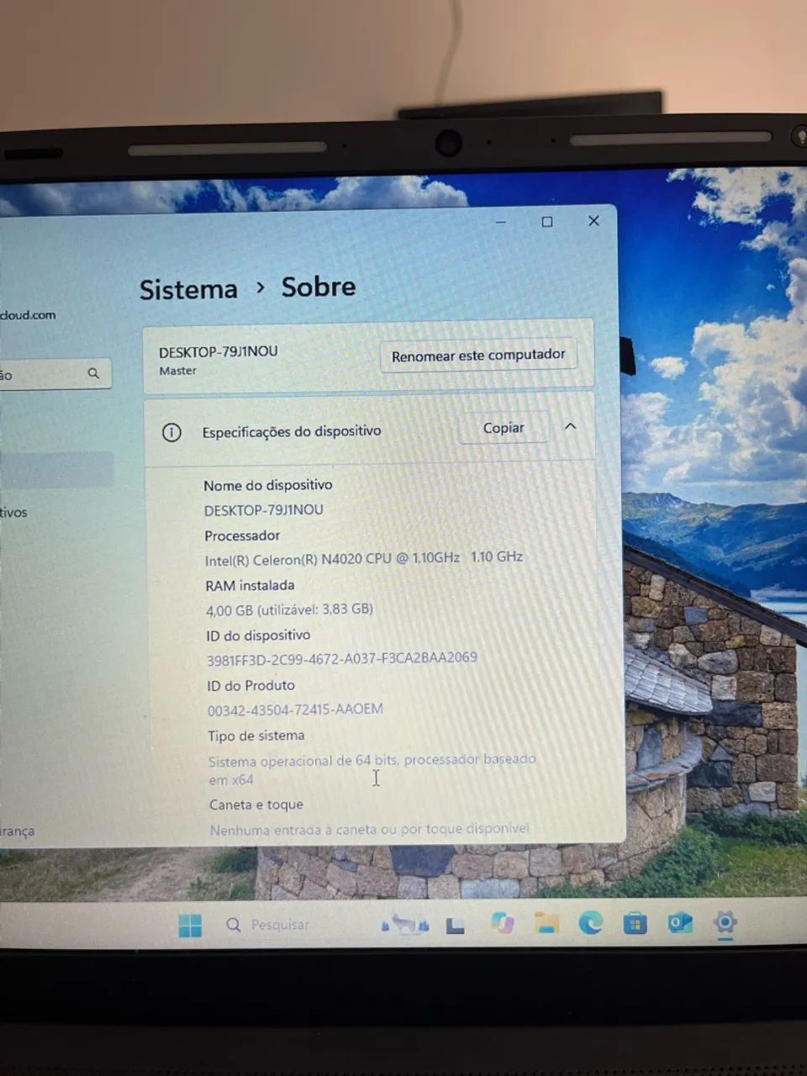Click the info icon beside Especificações do dispositivo

pyautogui.click(x=171, y=433)
